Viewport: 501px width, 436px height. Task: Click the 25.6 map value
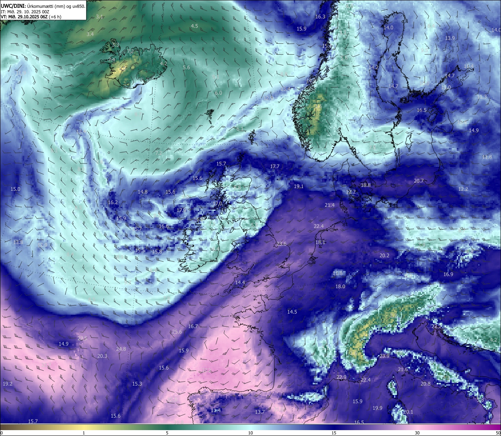pyautogui.click(x=177, y=332)
